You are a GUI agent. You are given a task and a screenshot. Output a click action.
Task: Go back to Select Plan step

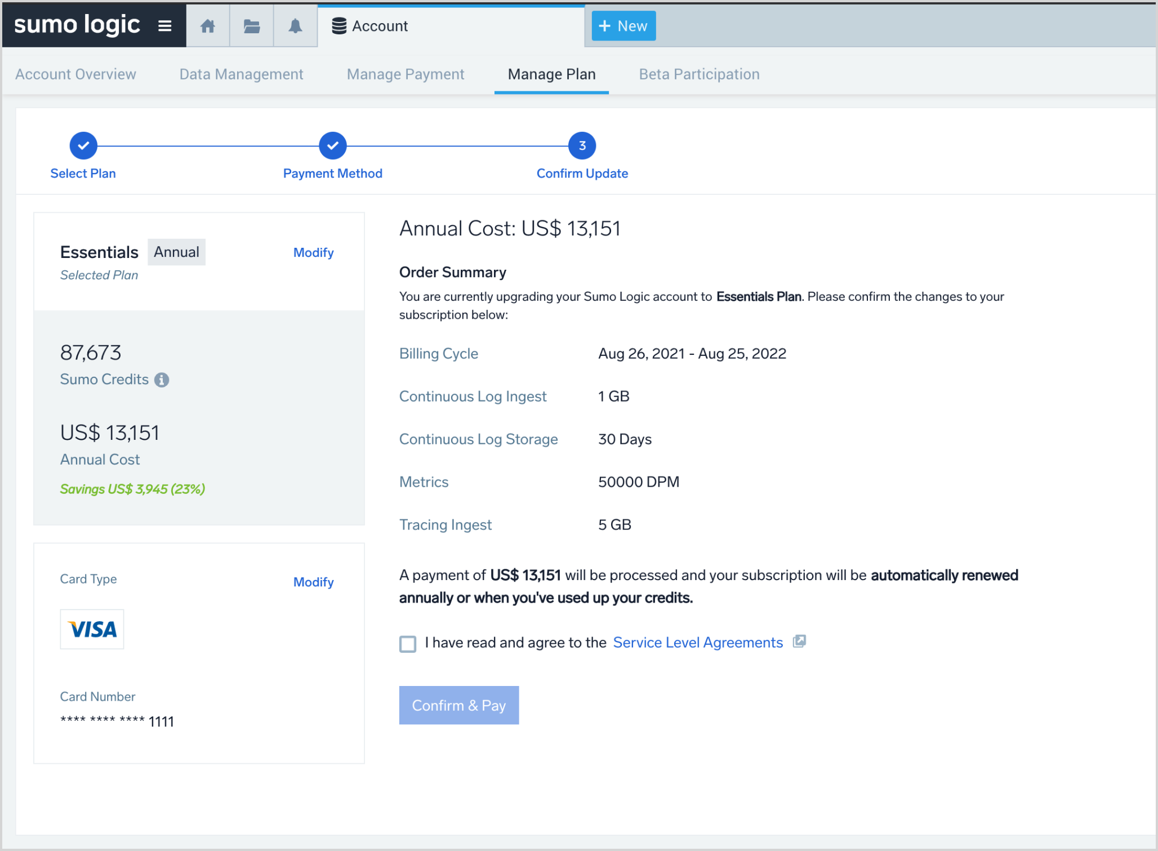83,146
